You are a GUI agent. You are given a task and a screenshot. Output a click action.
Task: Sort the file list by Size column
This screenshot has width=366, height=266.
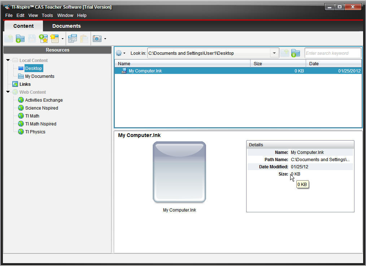[278, 64]
